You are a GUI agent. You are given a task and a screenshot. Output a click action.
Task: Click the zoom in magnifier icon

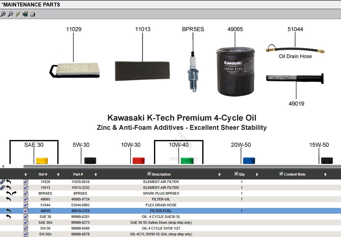click(x=3, y=14)
